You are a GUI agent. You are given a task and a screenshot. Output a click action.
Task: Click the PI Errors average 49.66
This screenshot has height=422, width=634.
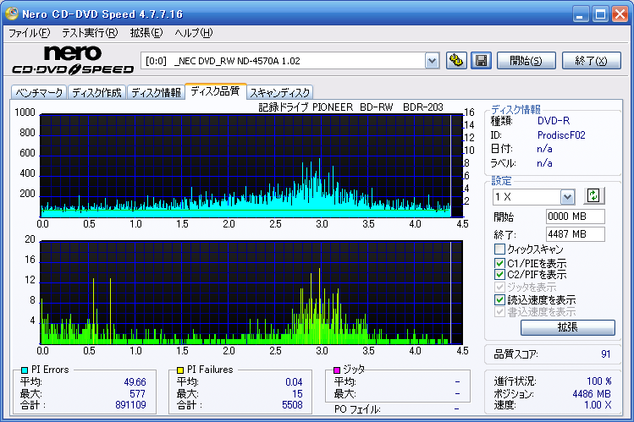(x=135, y=382)
